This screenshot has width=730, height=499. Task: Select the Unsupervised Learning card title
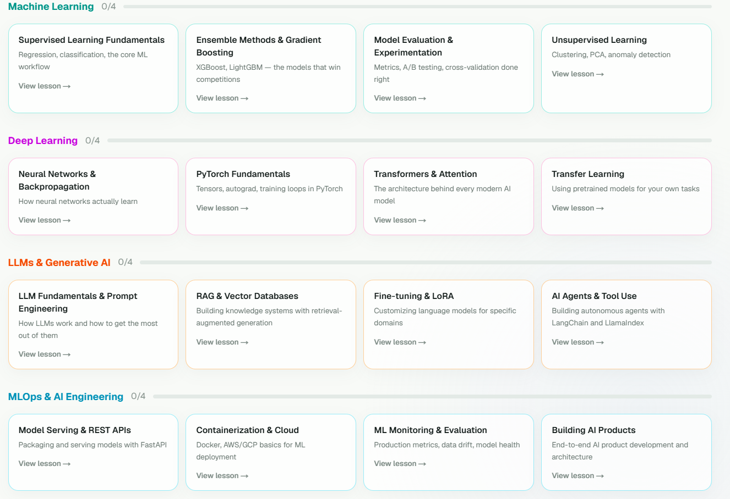(600, 40)
